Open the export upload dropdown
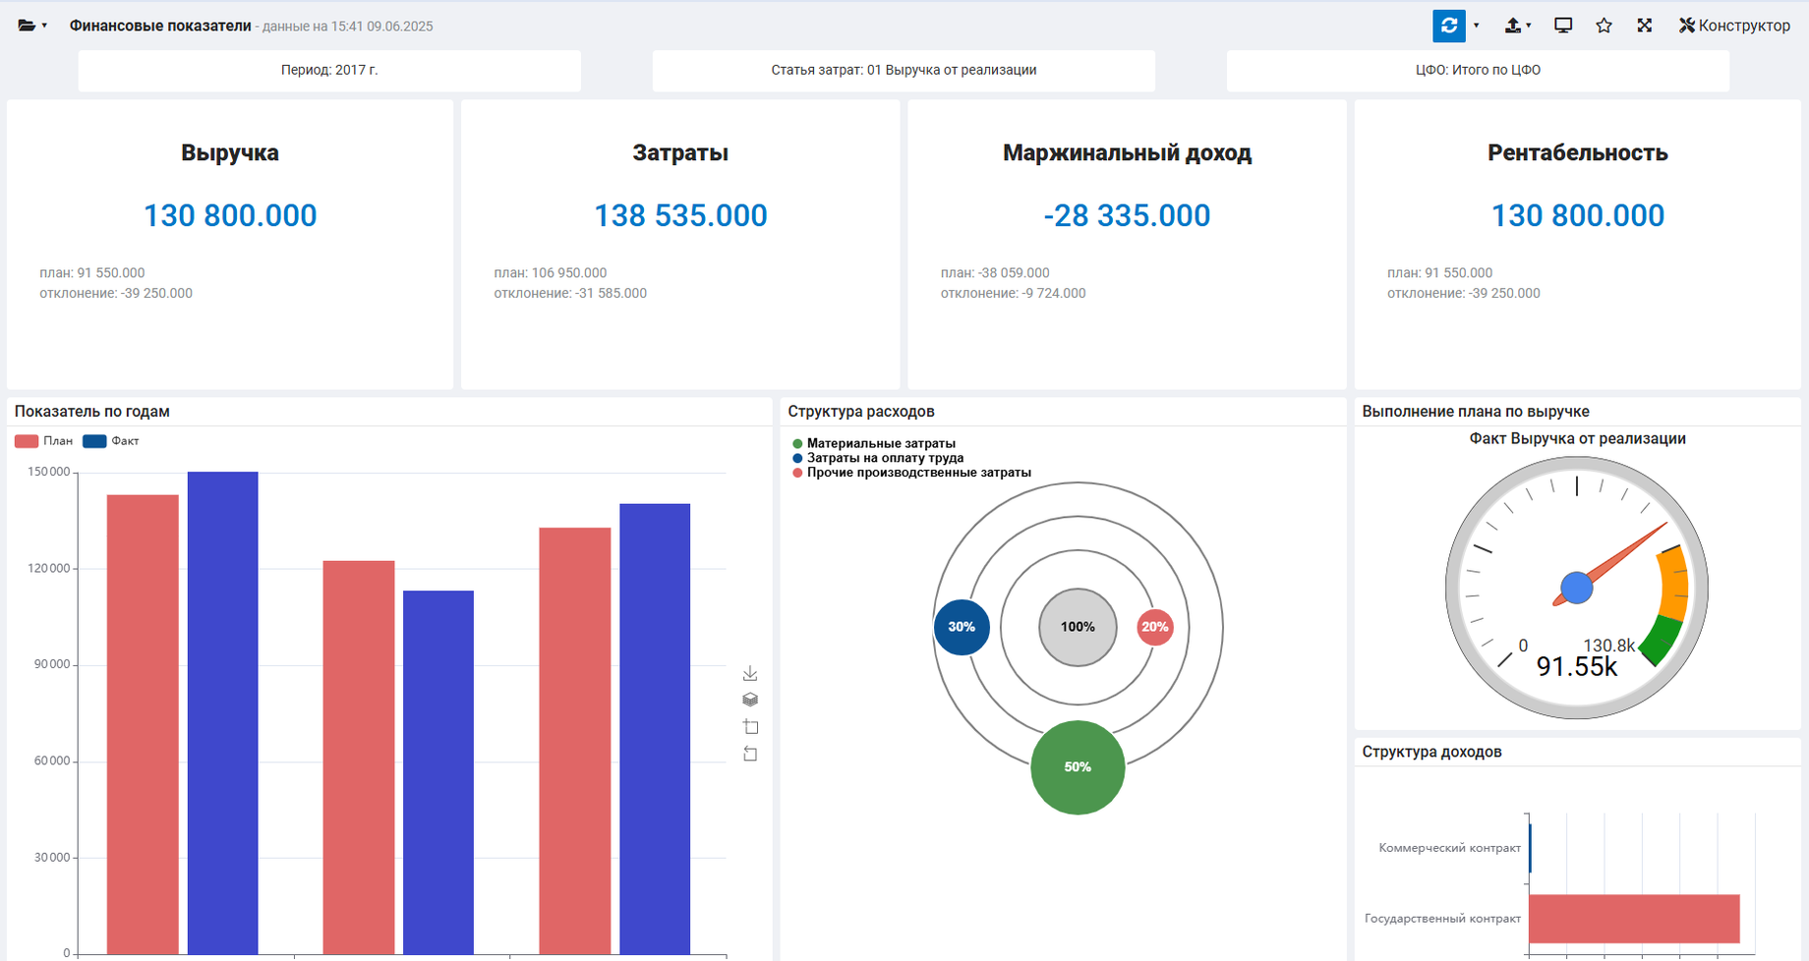The image size is (1809, 961). [x=1517, y=26]
